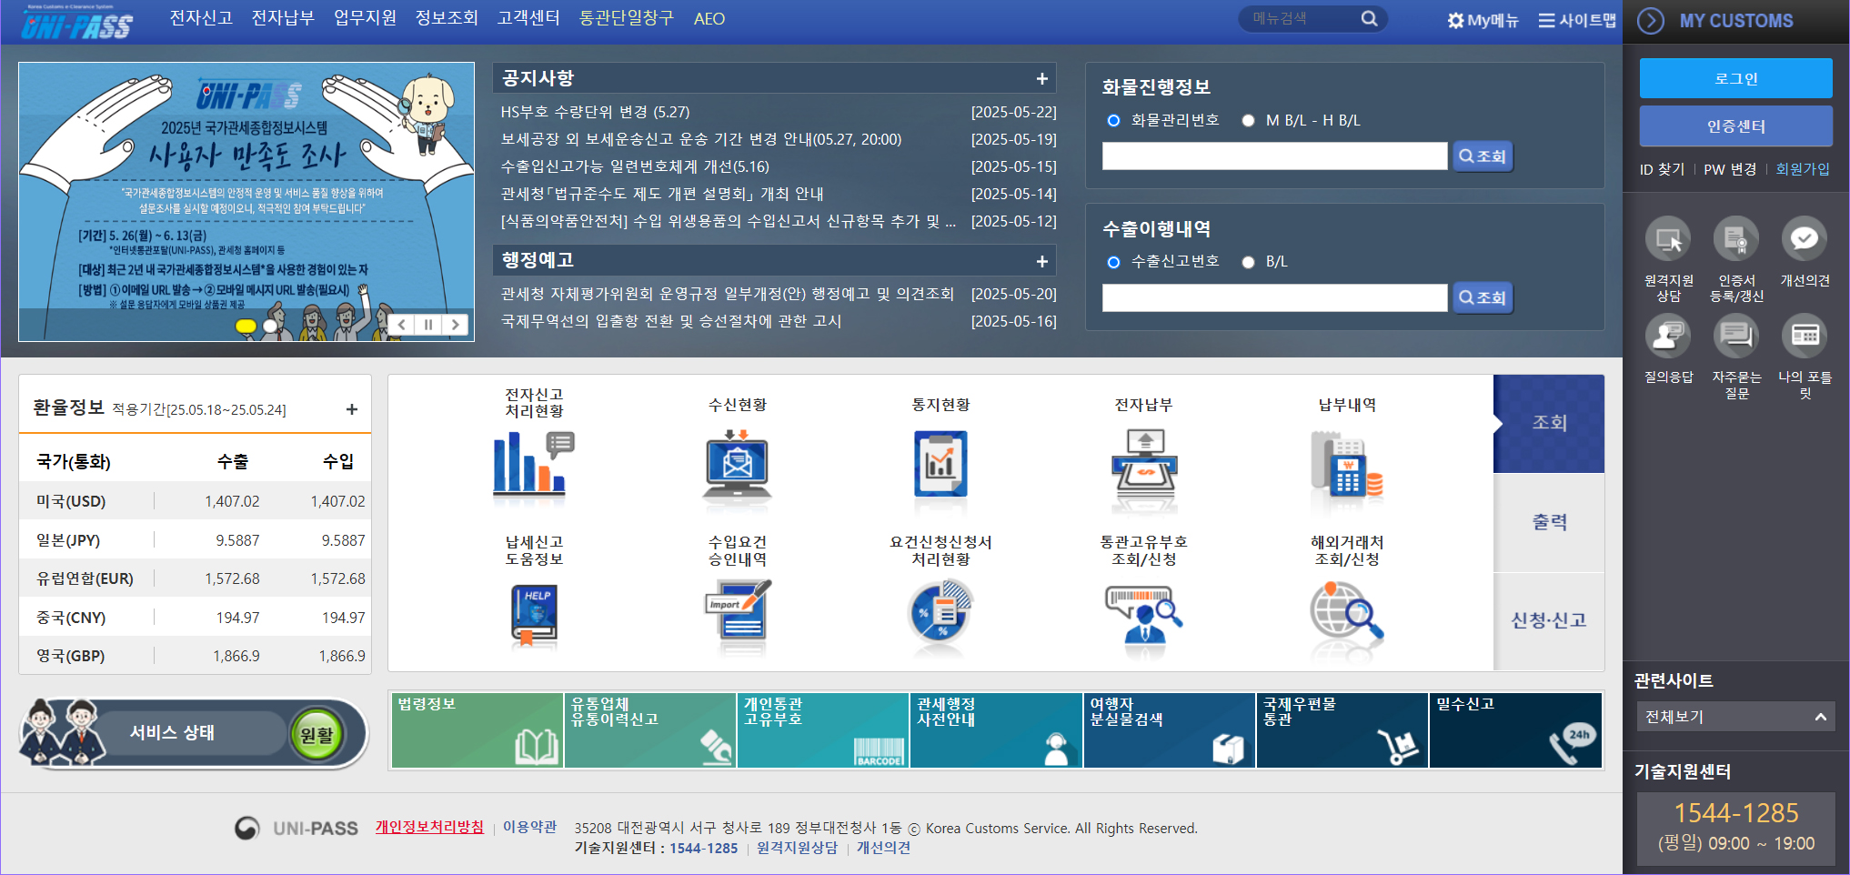Click the 로그인 button
The width and height of the screenshot is (1850, 875).
(1735, 78)
